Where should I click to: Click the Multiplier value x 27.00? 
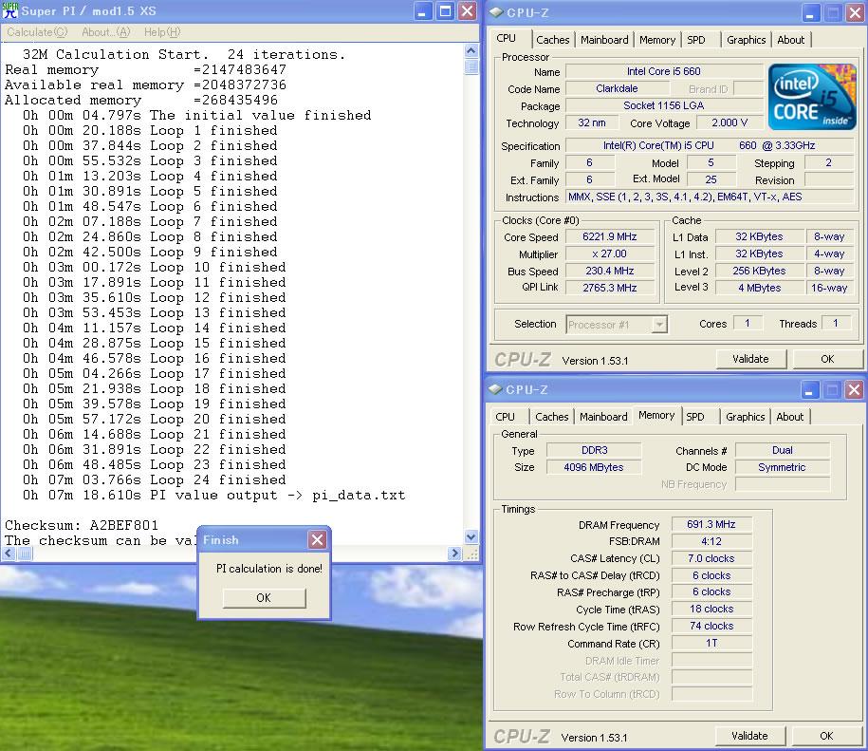click(609, 253)
